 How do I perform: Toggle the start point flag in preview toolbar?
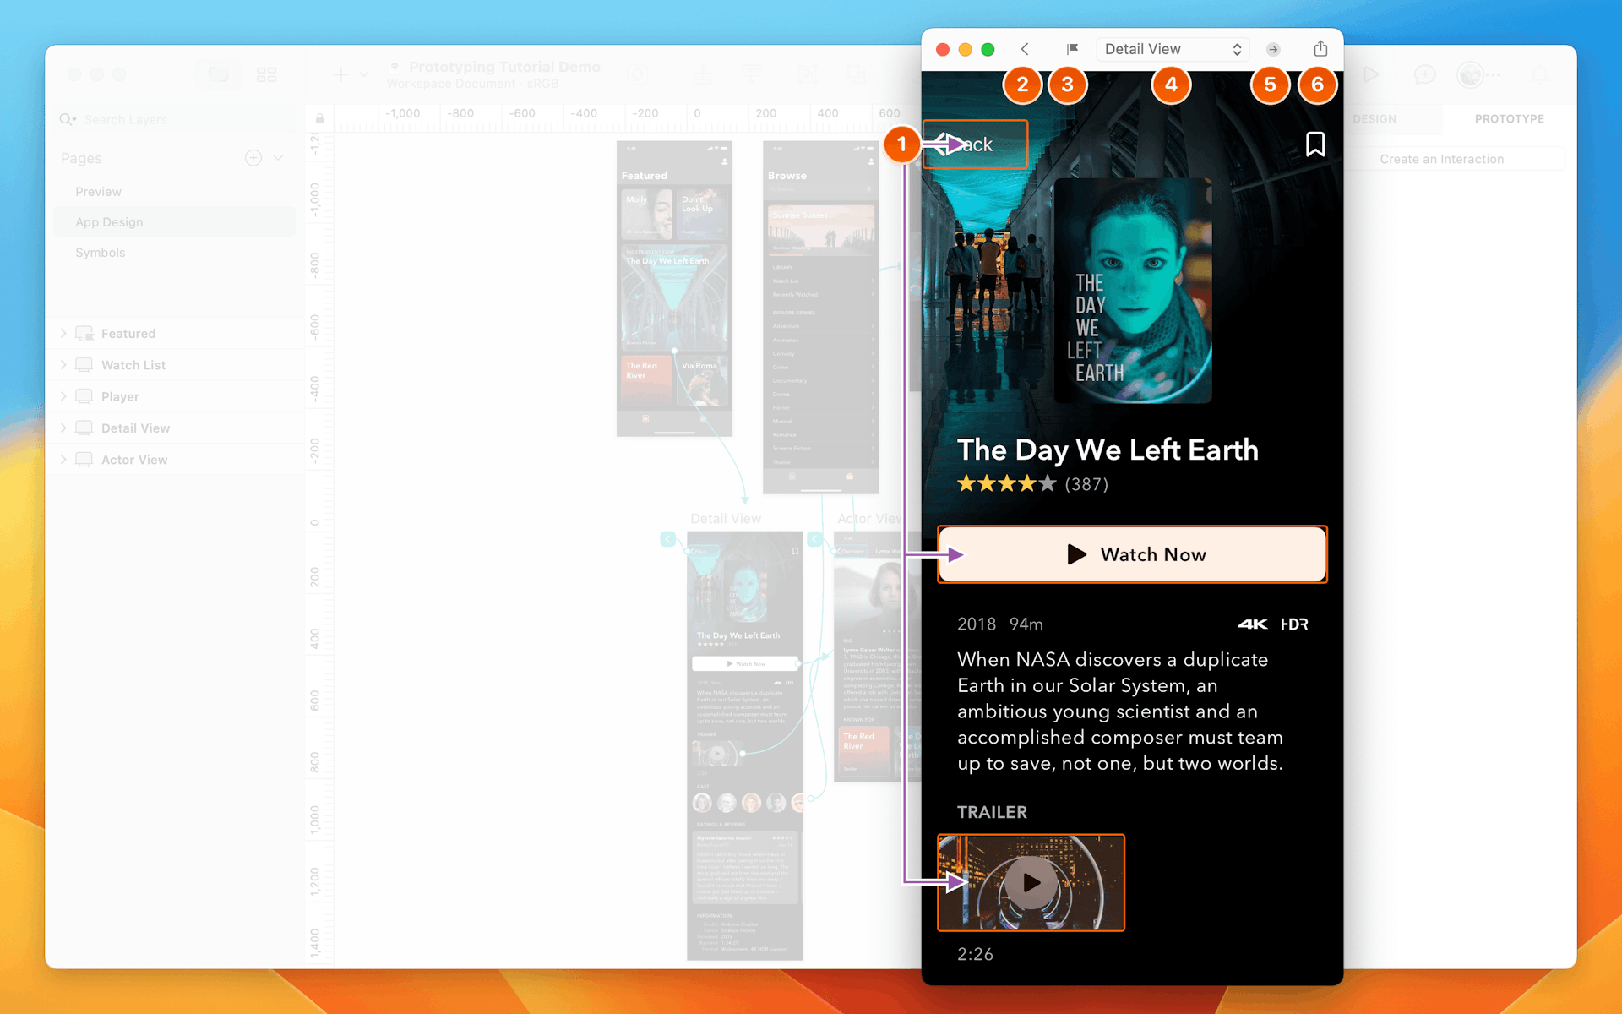click(x=1072, y=49)
